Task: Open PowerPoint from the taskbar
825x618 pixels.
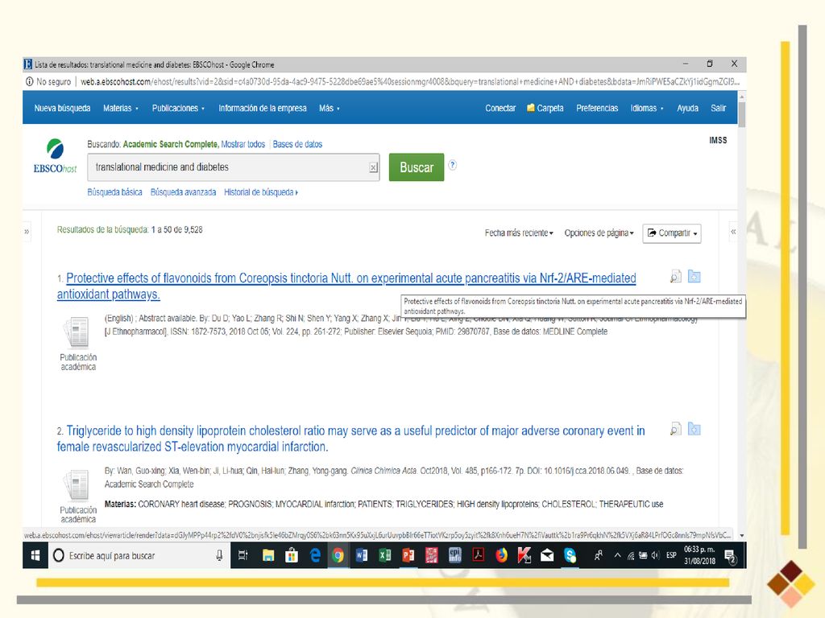Action: tap(408, 555)
